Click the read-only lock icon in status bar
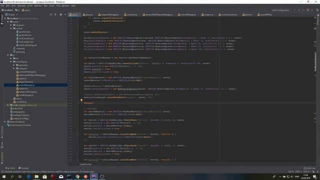The width and height of the screenshot is (320, 180). (313, 171)
